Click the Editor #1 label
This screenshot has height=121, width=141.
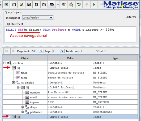131,17
